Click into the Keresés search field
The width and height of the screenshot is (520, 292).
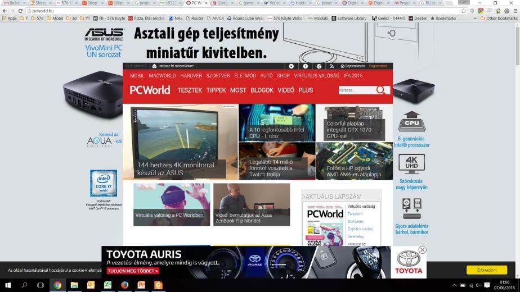coord(357,90)
